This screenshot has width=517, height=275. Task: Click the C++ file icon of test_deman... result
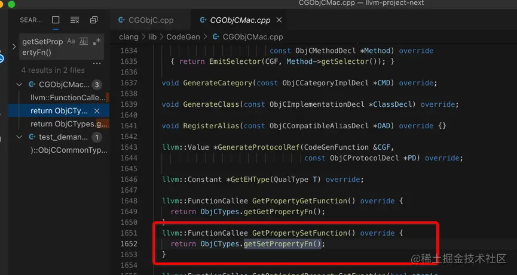[32, 137]
